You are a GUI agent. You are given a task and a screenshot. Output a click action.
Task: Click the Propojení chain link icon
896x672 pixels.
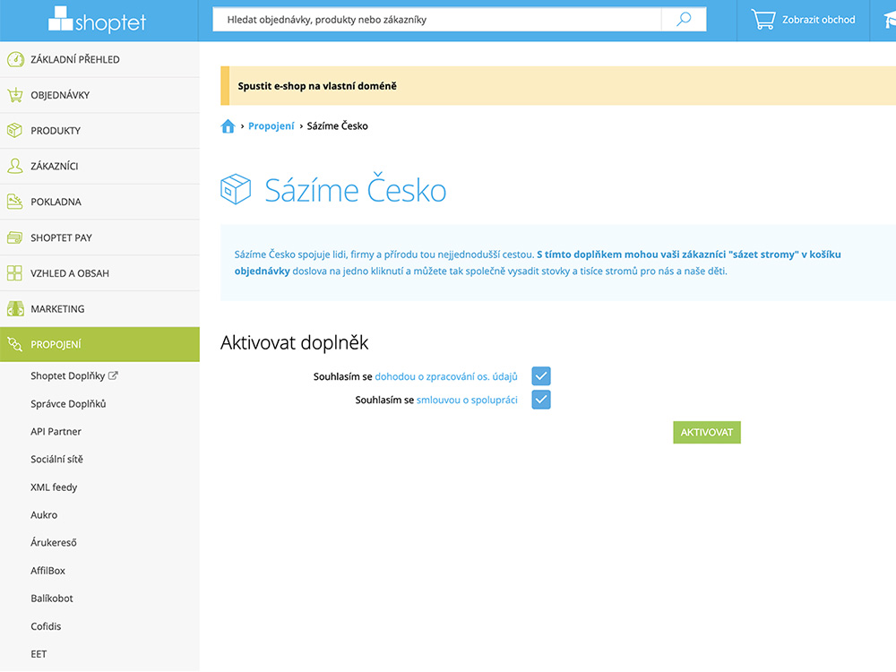15,344
